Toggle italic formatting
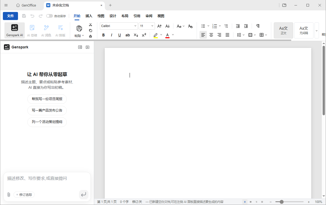Image resolution: width=326 pixels, height=205 pixels. coord(112,35)
